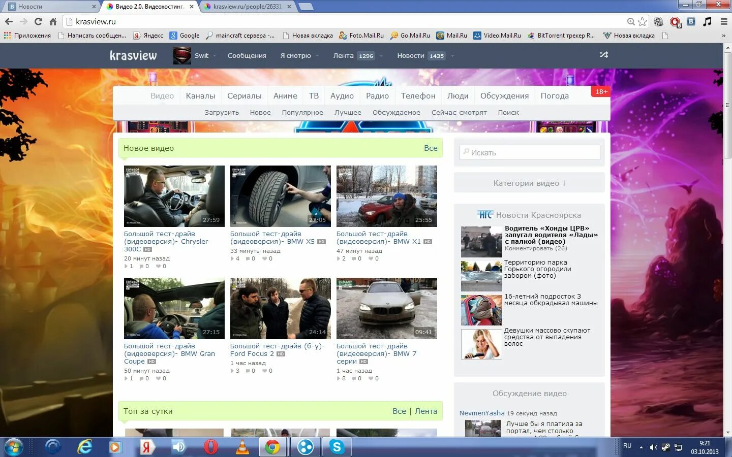Click the volume speaker tray icon
The image size is (732, 457).
(653, 447)
